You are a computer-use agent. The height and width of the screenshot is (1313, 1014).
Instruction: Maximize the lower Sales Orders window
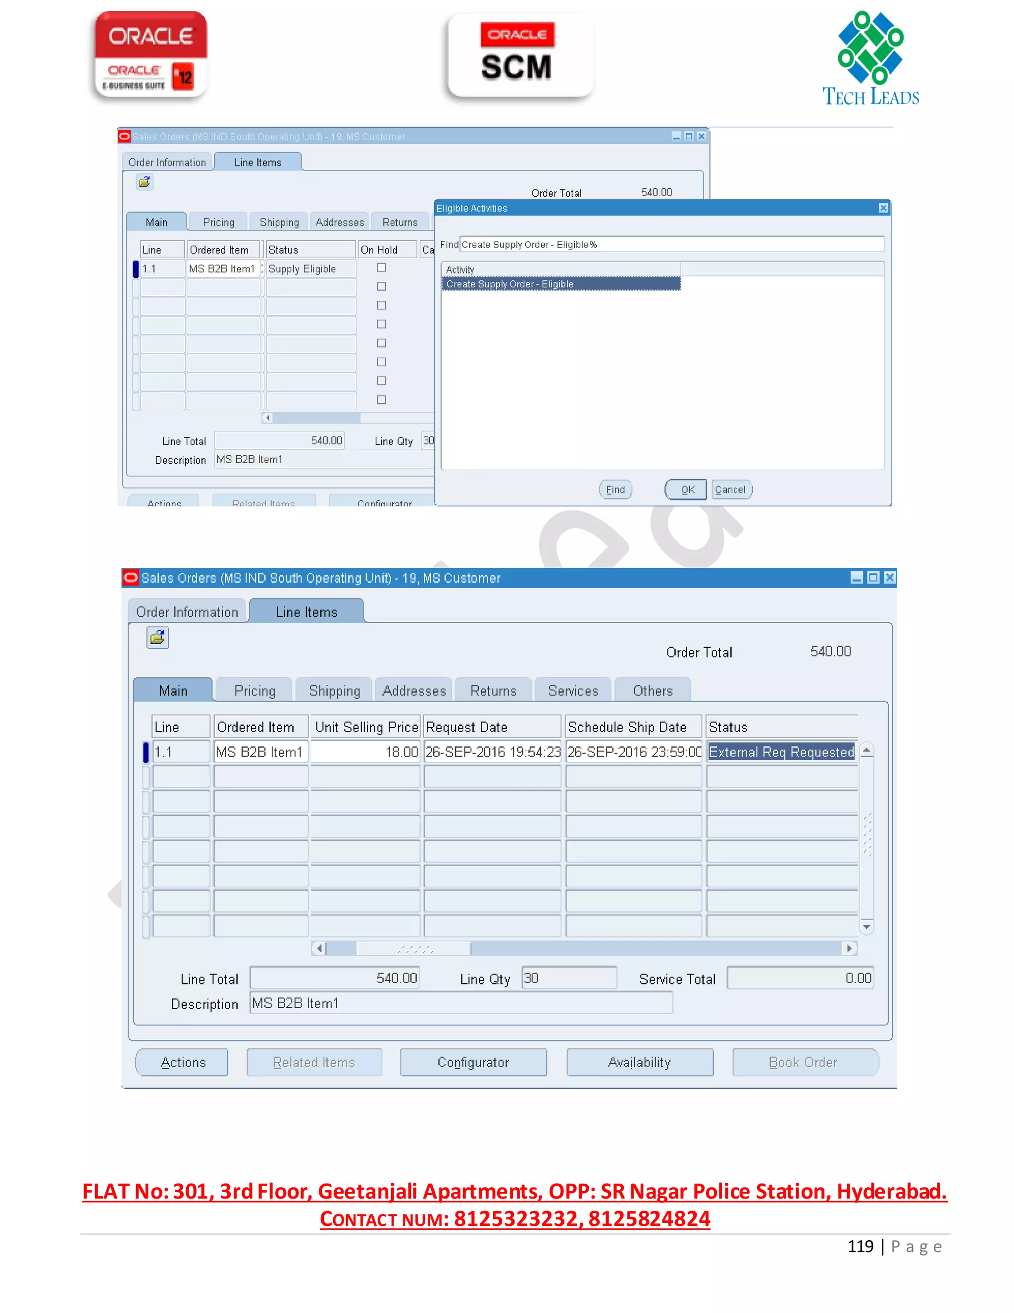click(x=873, y=578)
